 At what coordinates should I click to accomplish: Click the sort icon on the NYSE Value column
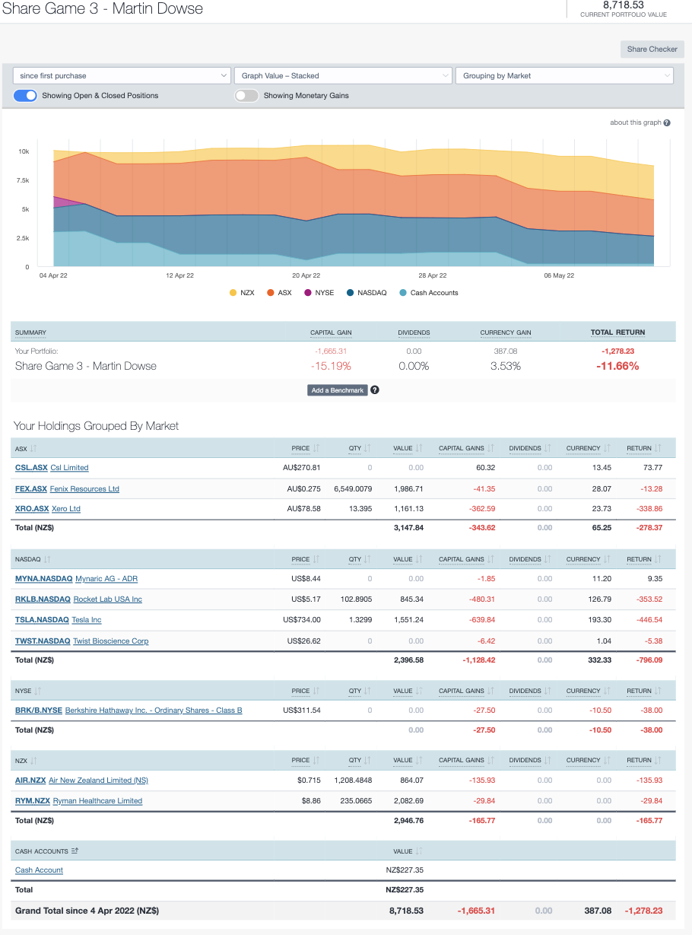421,691
